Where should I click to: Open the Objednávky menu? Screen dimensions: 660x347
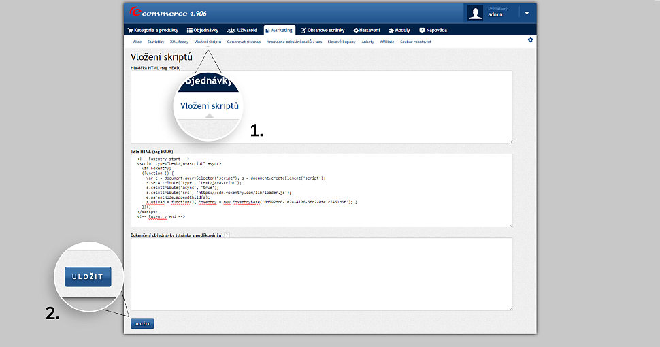coord(203,31)
